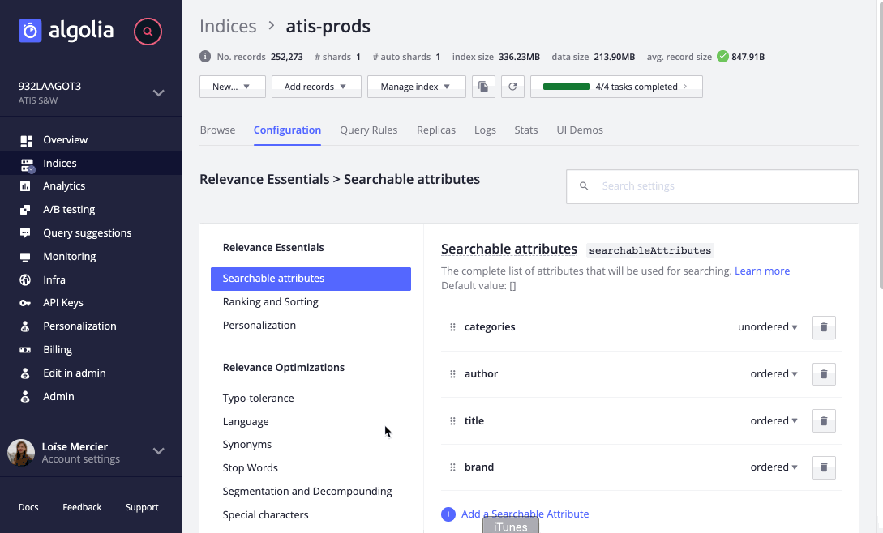Click the Search settings input field

tap(712, 186)
